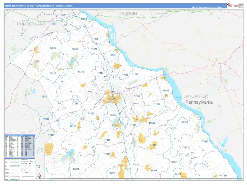Click the CUMBERLAND county label
This screenshot has width=247, height=185.
[x=31, y=24]
